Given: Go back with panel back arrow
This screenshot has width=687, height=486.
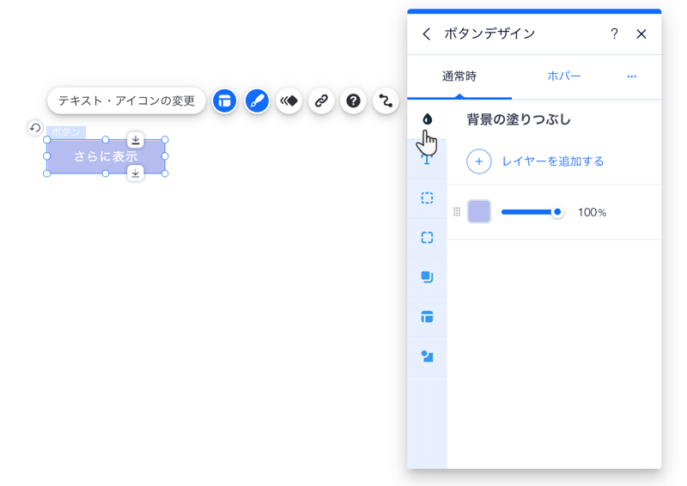Looking at the screenshot, I should [x=427, y=33].
